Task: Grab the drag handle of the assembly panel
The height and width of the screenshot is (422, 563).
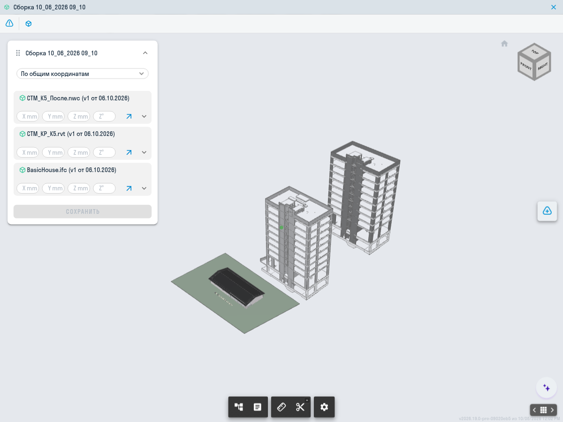Action: tap(18, 53)
